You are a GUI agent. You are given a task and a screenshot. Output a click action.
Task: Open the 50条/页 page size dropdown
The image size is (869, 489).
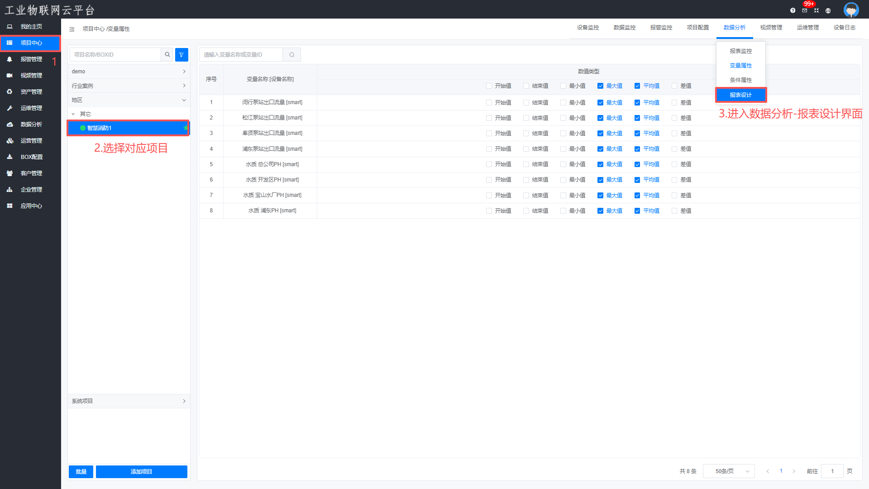[x=729, y=471]
